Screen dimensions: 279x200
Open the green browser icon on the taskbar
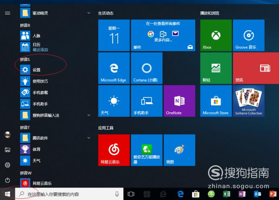(x=211, y=194)
